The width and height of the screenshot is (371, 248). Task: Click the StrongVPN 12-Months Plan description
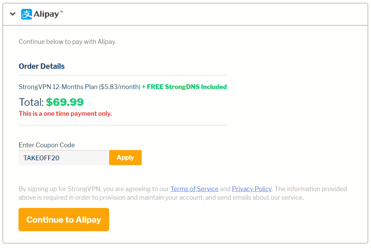tap(80, 87)
